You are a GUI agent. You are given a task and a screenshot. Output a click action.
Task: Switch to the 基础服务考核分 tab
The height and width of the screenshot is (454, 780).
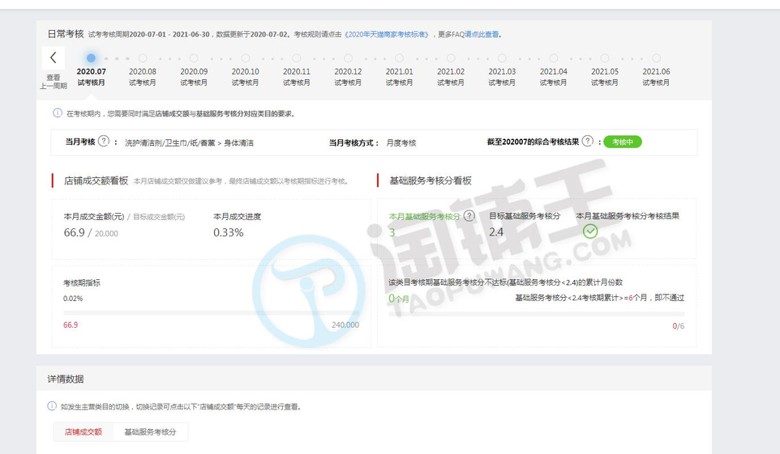150,432
